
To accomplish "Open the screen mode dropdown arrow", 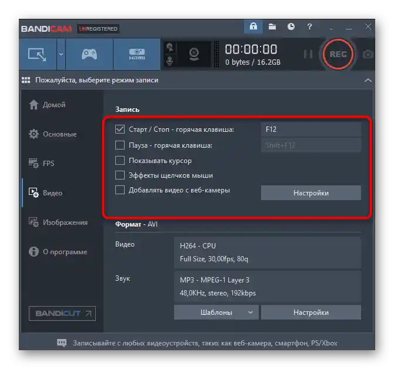I will (x=61, y=54).
